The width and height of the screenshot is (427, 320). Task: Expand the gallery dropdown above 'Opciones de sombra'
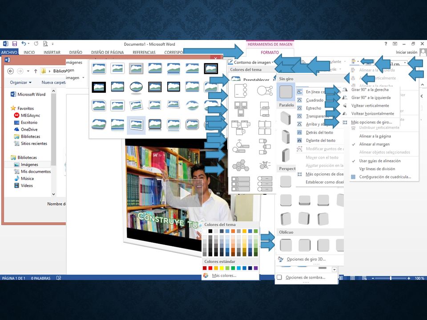coord(334,269)
